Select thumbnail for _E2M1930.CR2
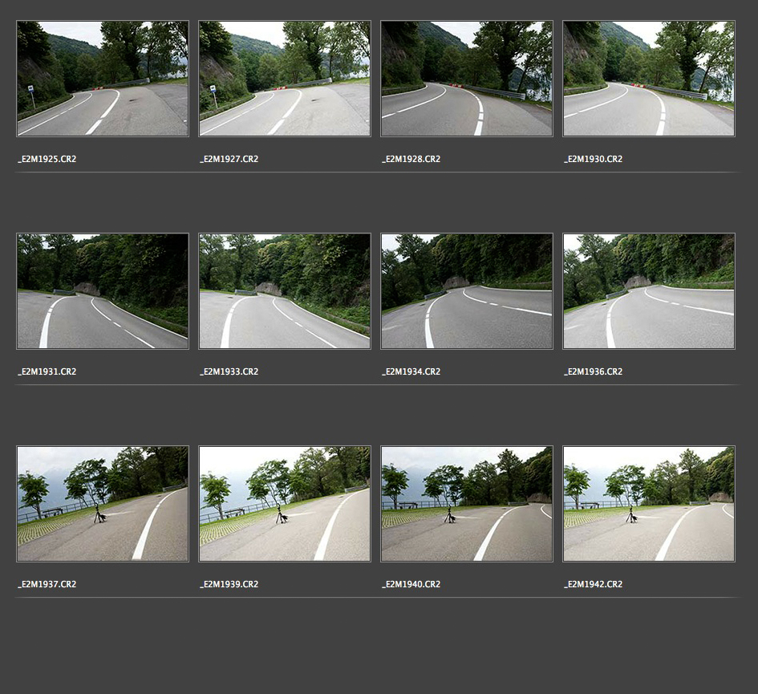The width and height of the screenshot is (758, 694). tap(649, 79)
